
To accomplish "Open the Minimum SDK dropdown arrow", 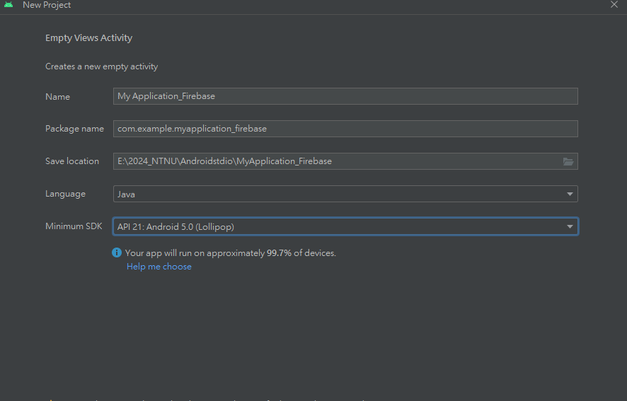I will pyautogui.click(x=570, y=226).
